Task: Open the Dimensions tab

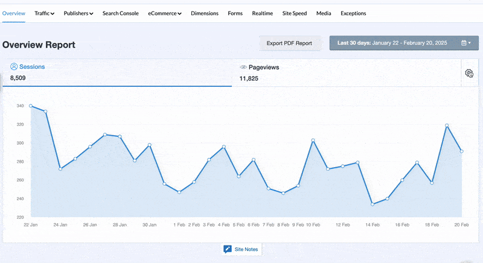Action: [x=204, y=13]
